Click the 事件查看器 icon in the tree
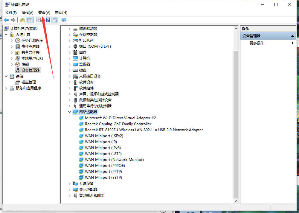 [18, 46]
